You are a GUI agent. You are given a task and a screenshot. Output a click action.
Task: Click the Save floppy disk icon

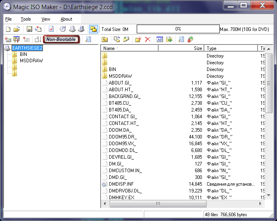point(29,29)
